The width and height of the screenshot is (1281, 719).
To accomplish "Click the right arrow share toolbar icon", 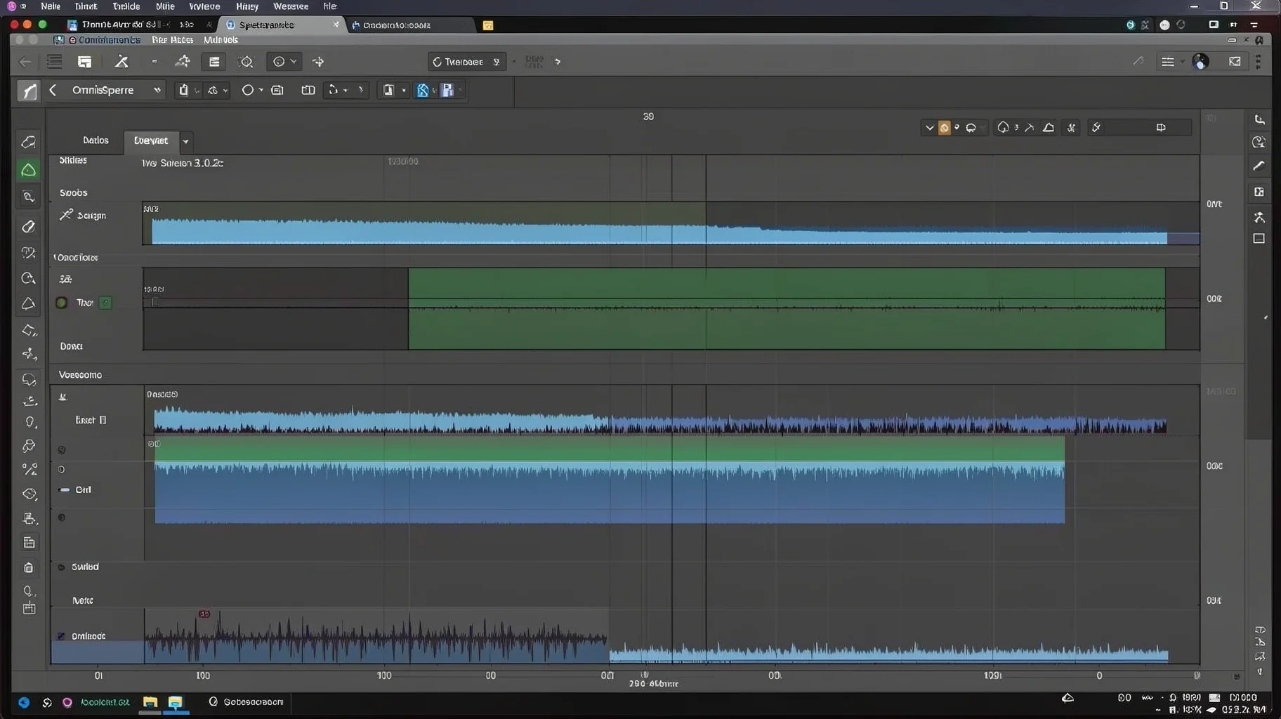I will [x=318, y=62].
